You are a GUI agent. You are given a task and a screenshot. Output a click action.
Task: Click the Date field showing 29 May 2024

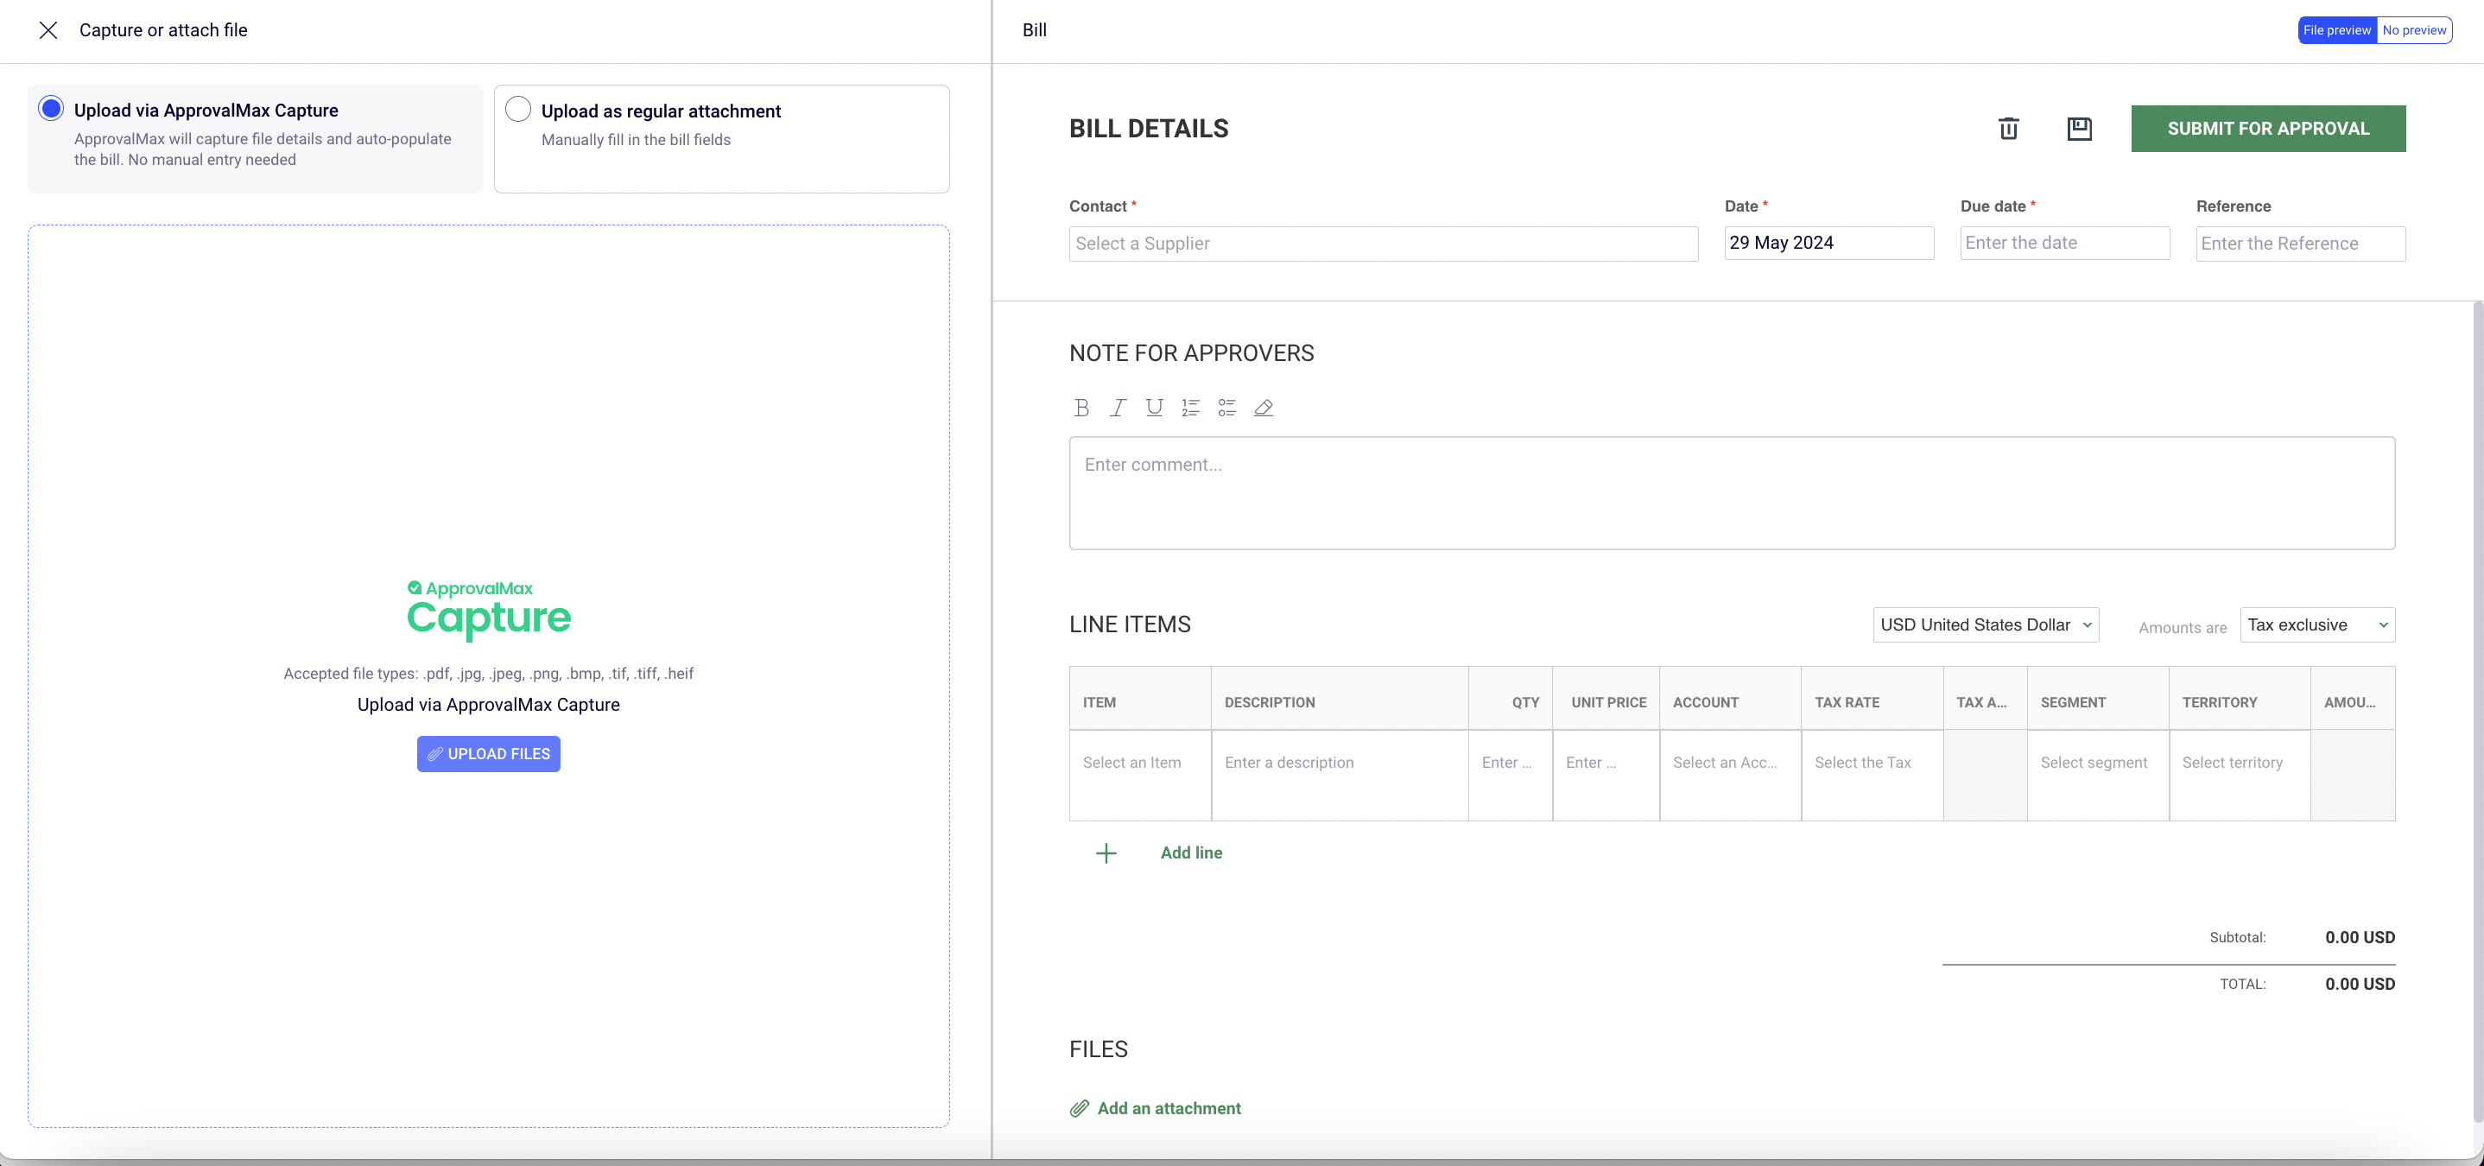coord(1828,243)
